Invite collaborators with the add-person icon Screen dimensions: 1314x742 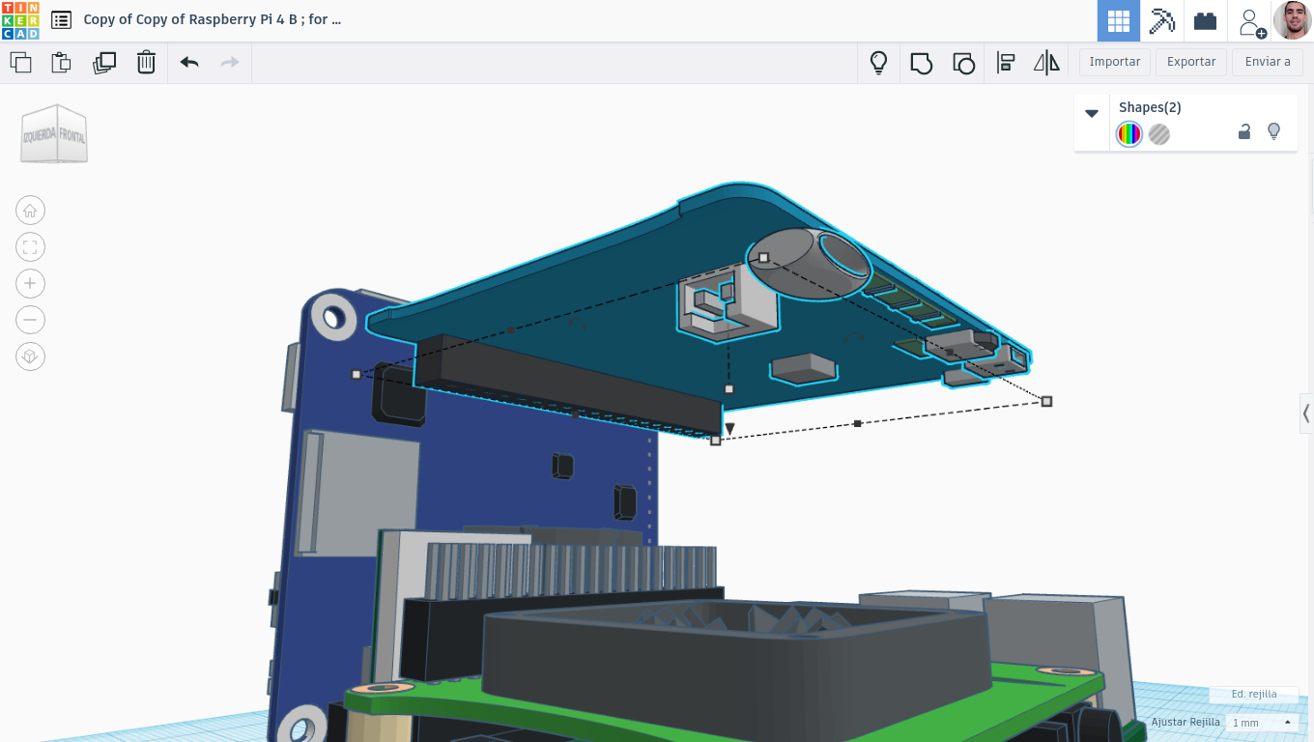pos(1251,22)
